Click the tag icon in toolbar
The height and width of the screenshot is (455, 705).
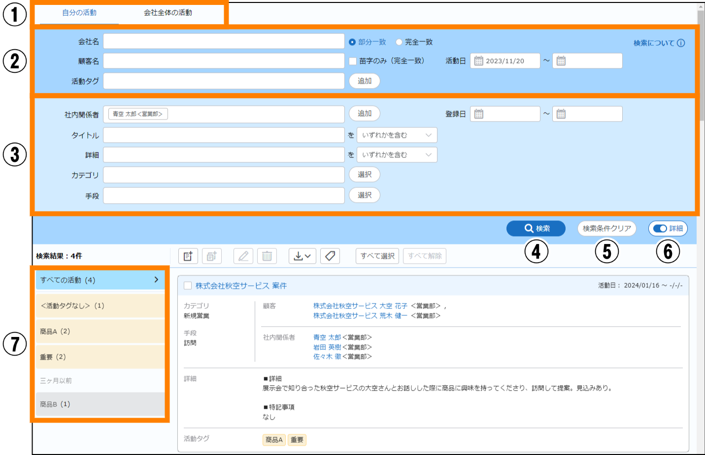point(330,256)
